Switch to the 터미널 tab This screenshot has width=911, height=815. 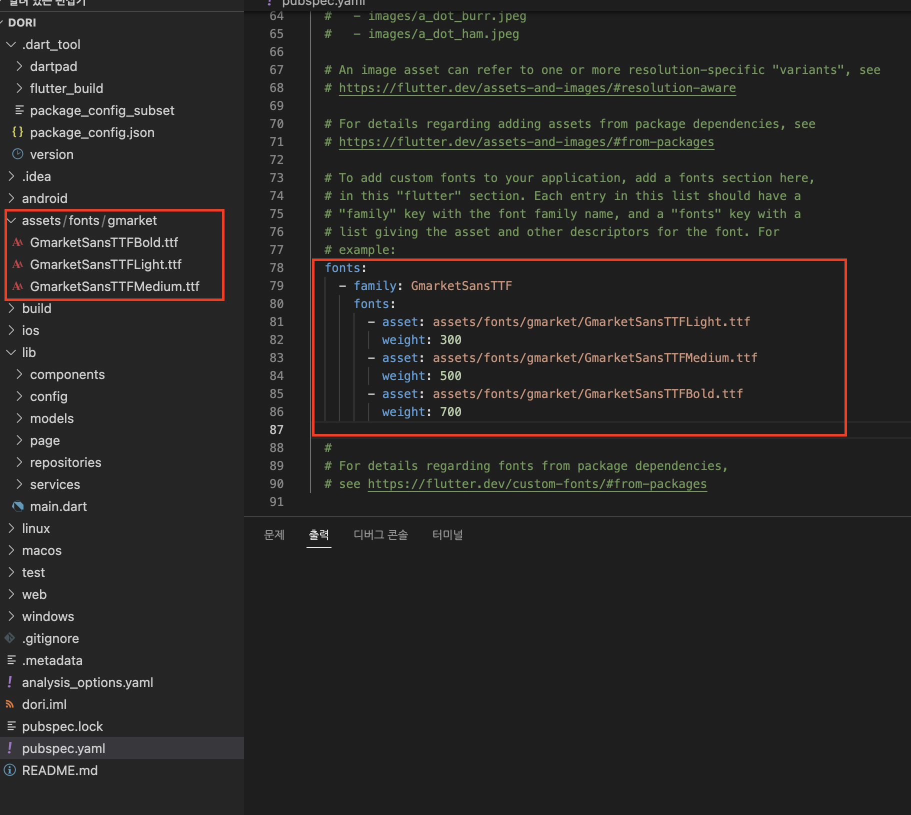447,535
